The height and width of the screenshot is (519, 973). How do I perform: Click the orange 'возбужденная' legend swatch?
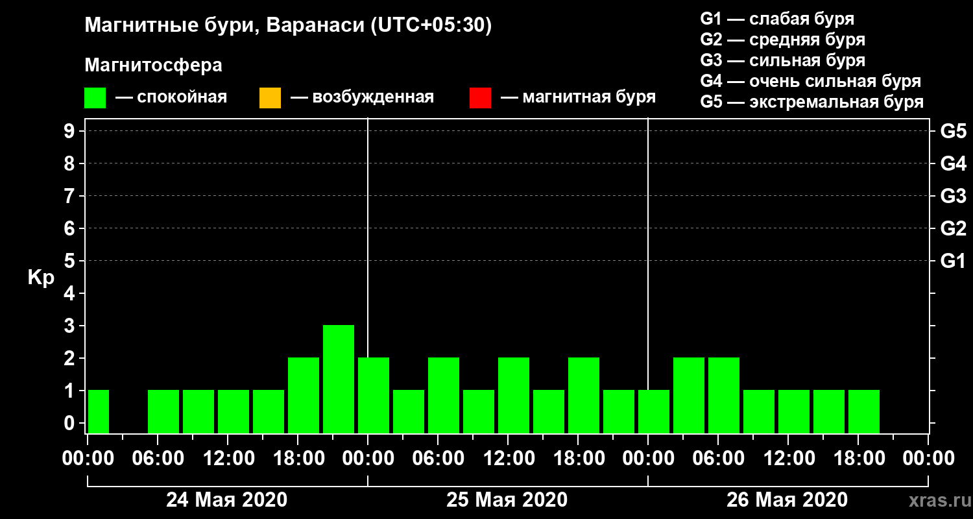pyautogui.click(x=270, y=98)
